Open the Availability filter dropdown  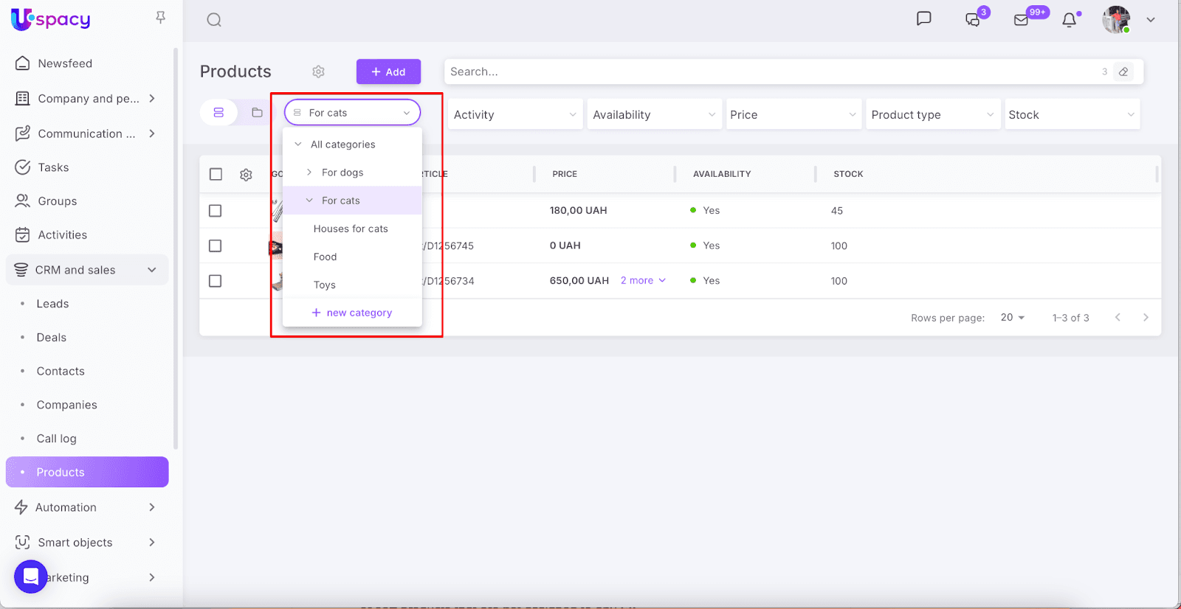click(x=654, y=114)
